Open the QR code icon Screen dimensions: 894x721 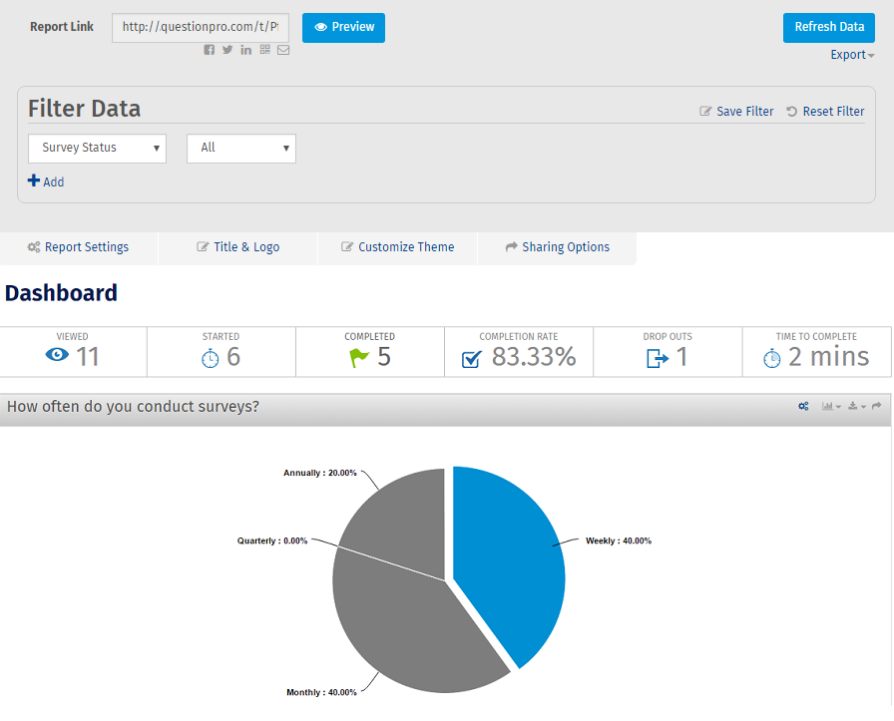click(264, 51)
